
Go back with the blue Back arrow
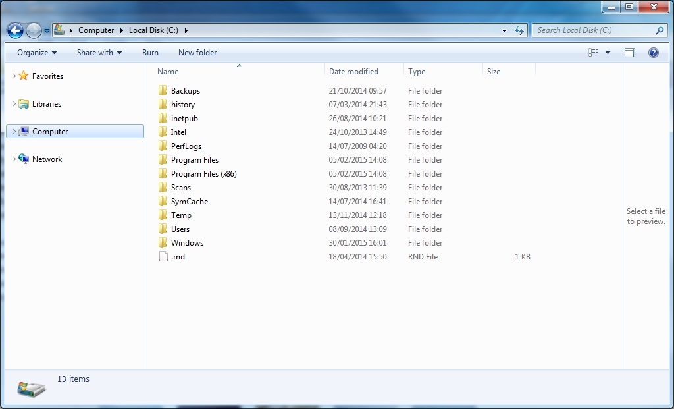[16, 30]
